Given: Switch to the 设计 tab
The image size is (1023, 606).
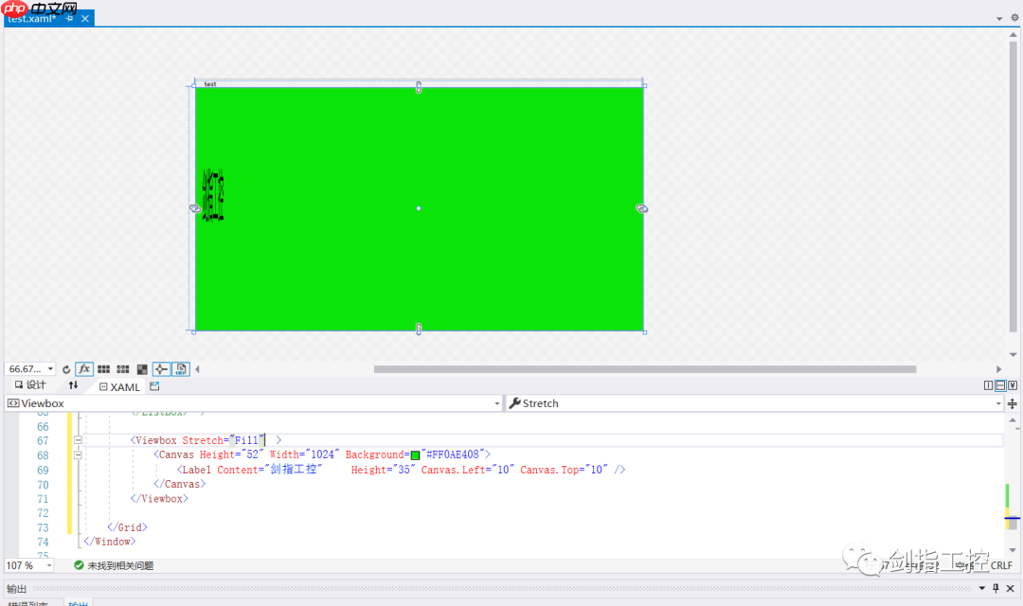Looking at the screenshot, I should (30, 385).
